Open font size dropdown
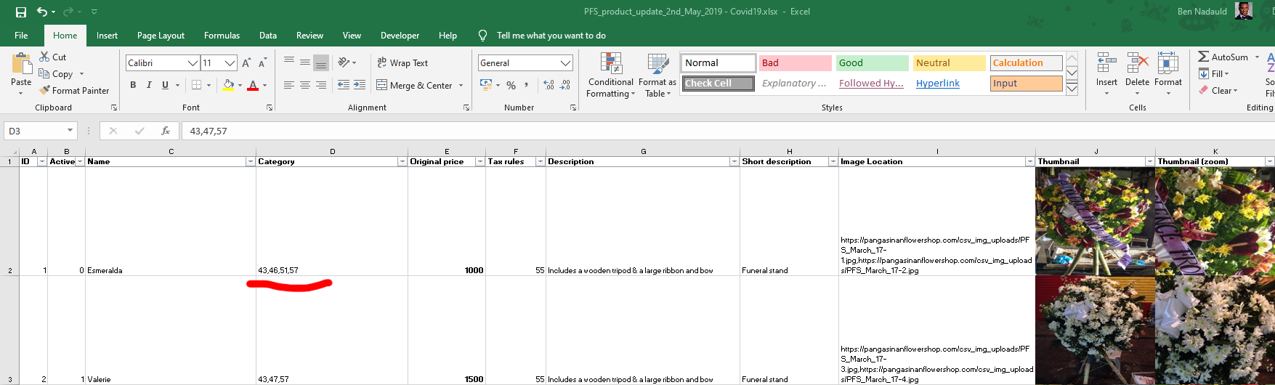The image size is (1275, 385). pyautogui.click(x=230, y=63)
